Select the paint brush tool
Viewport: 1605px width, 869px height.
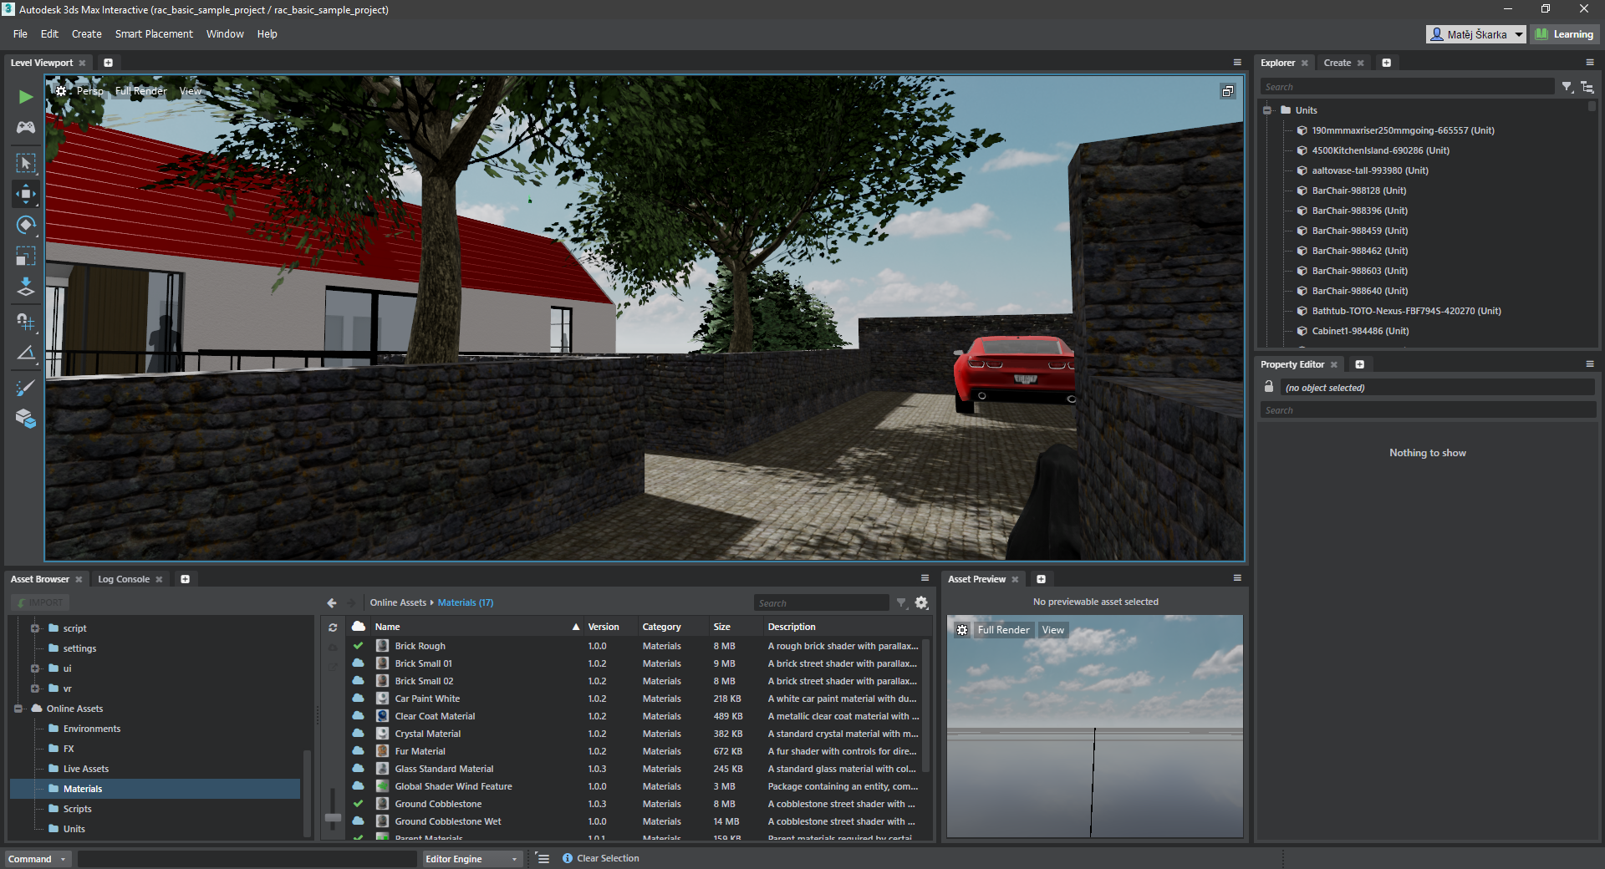[x=26, y=387]
